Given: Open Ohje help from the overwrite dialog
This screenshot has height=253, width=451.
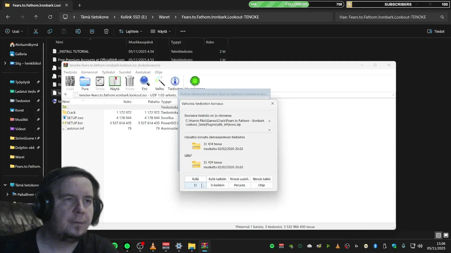Looking at the screenshot, I should pos(261,185).
